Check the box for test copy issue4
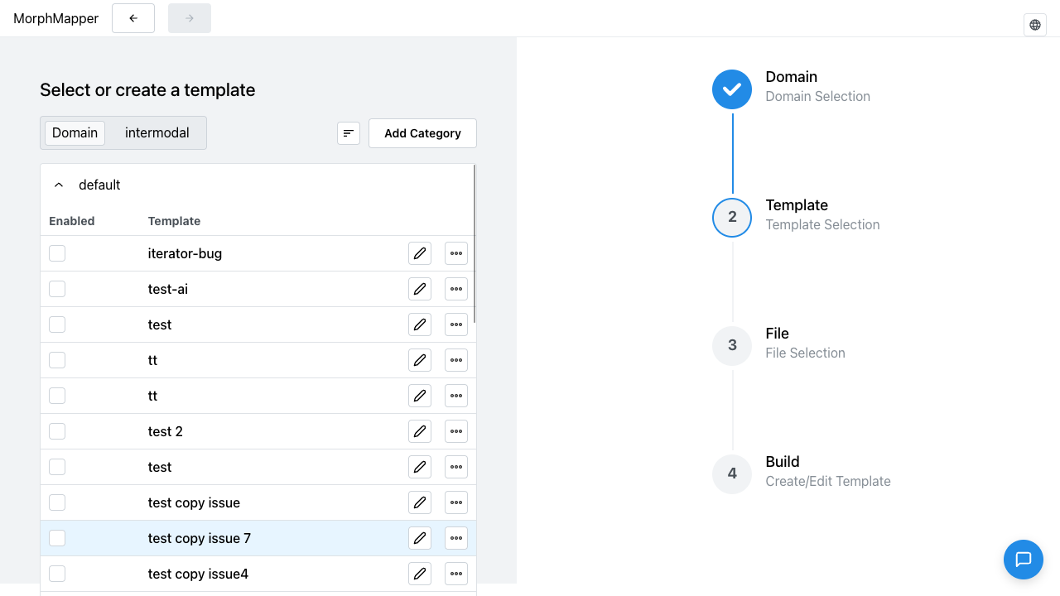 [57, 574]
